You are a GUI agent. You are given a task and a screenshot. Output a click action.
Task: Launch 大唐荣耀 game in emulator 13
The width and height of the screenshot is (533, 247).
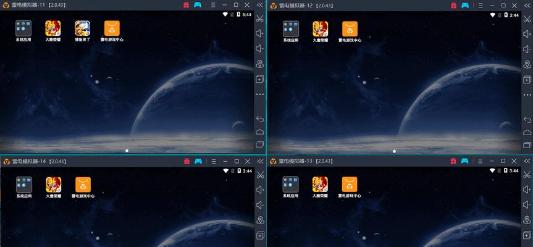coord(320,184)
